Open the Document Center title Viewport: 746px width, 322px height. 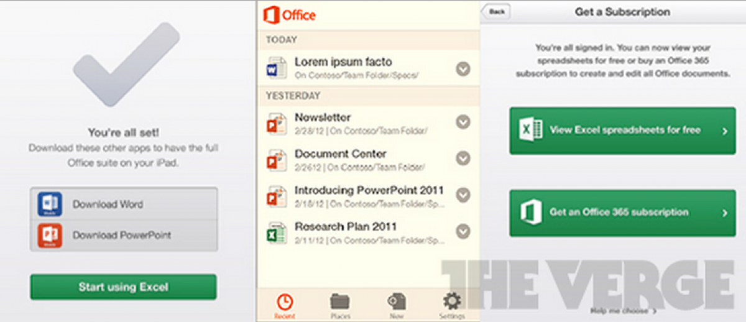click(x=341, y=154)
